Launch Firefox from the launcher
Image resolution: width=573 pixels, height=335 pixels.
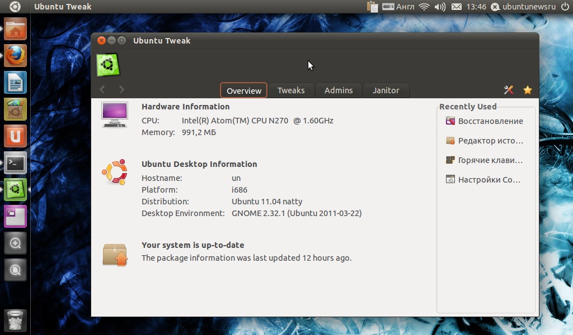tap(15, 56)
